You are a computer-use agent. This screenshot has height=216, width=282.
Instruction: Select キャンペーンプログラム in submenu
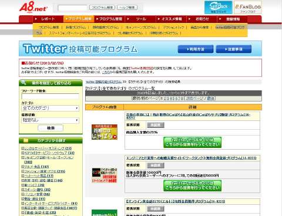coord(141,28)
